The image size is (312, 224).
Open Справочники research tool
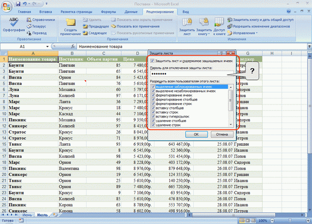(x=41, y=20)
